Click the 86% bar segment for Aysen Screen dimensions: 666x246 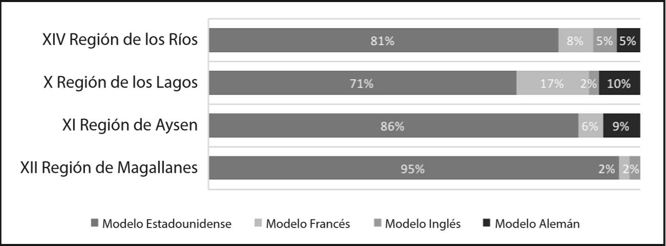click(393, 126)
